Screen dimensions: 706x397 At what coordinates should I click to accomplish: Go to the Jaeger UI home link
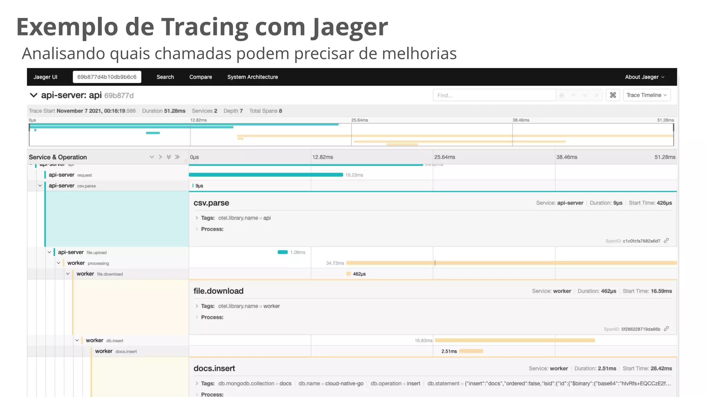(46, 77)
